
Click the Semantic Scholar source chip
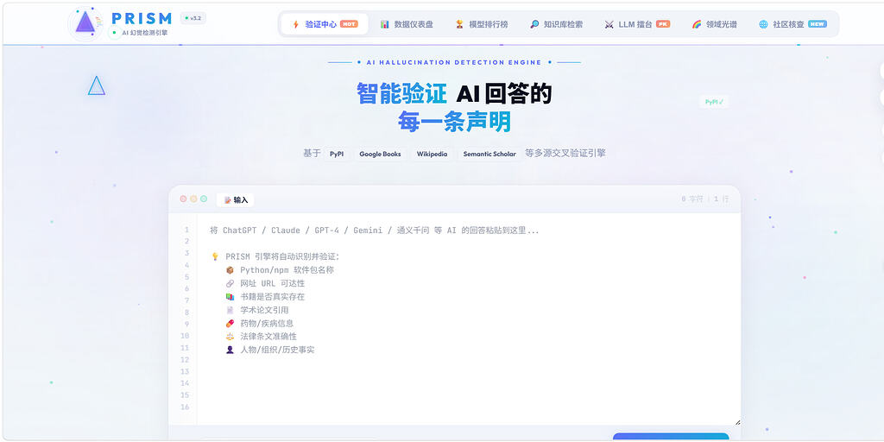[489, 154]
